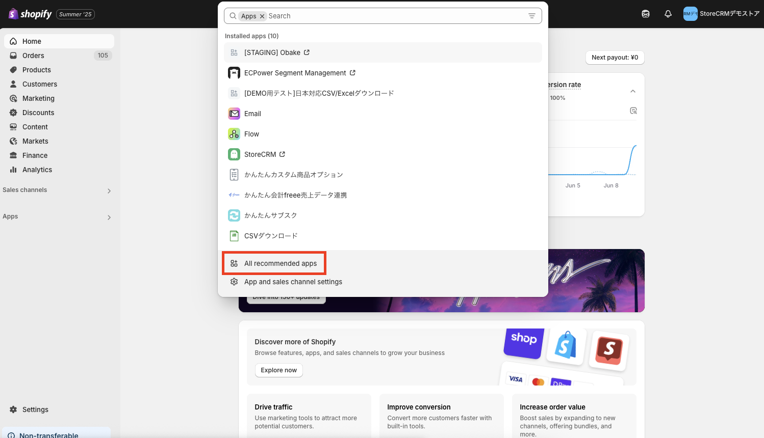Click the Finance bank icon
This screenshot has height=438, width=764.
tap(13, 155)
